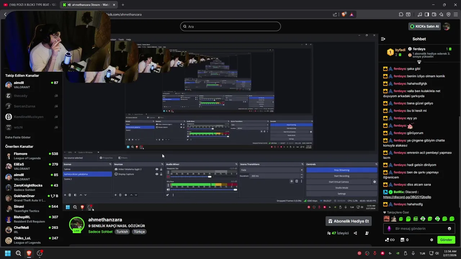Open the Brave VPN shield icon
461x259 pixels.
tap(448, 14)
